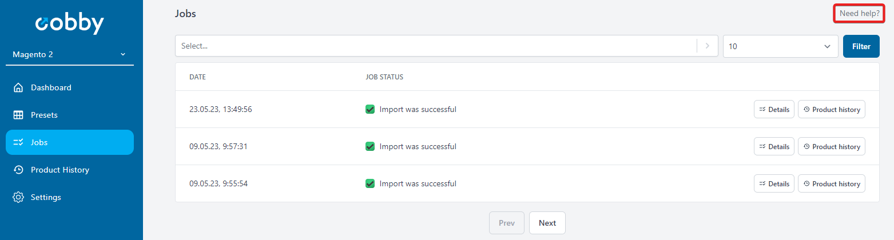The height and width of the screenshot is (240, 894).
Task: Toggle green checkmark for 9:57:31 import
Action: pos(370,146)
